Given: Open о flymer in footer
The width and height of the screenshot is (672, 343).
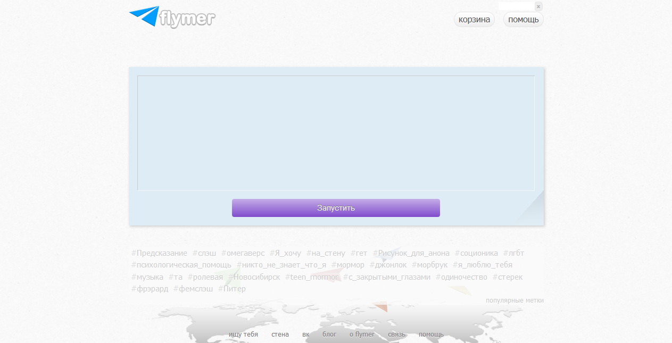Looking at the screenshot, I should click(362, 334).
